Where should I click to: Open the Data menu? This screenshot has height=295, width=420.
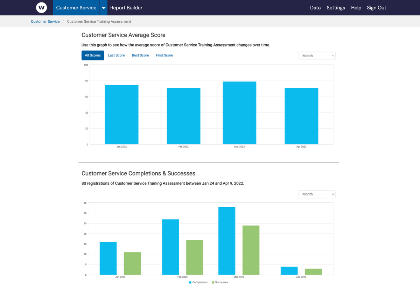(x=315, y=7)
